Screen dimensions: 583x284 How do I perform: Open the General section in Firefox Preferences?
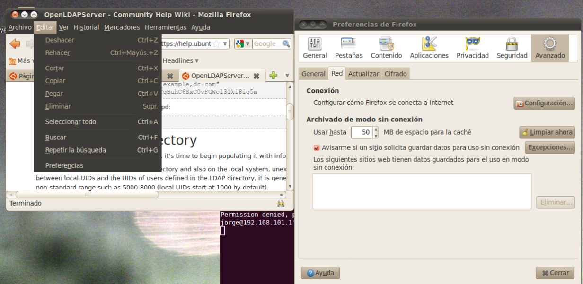[315, 47]
